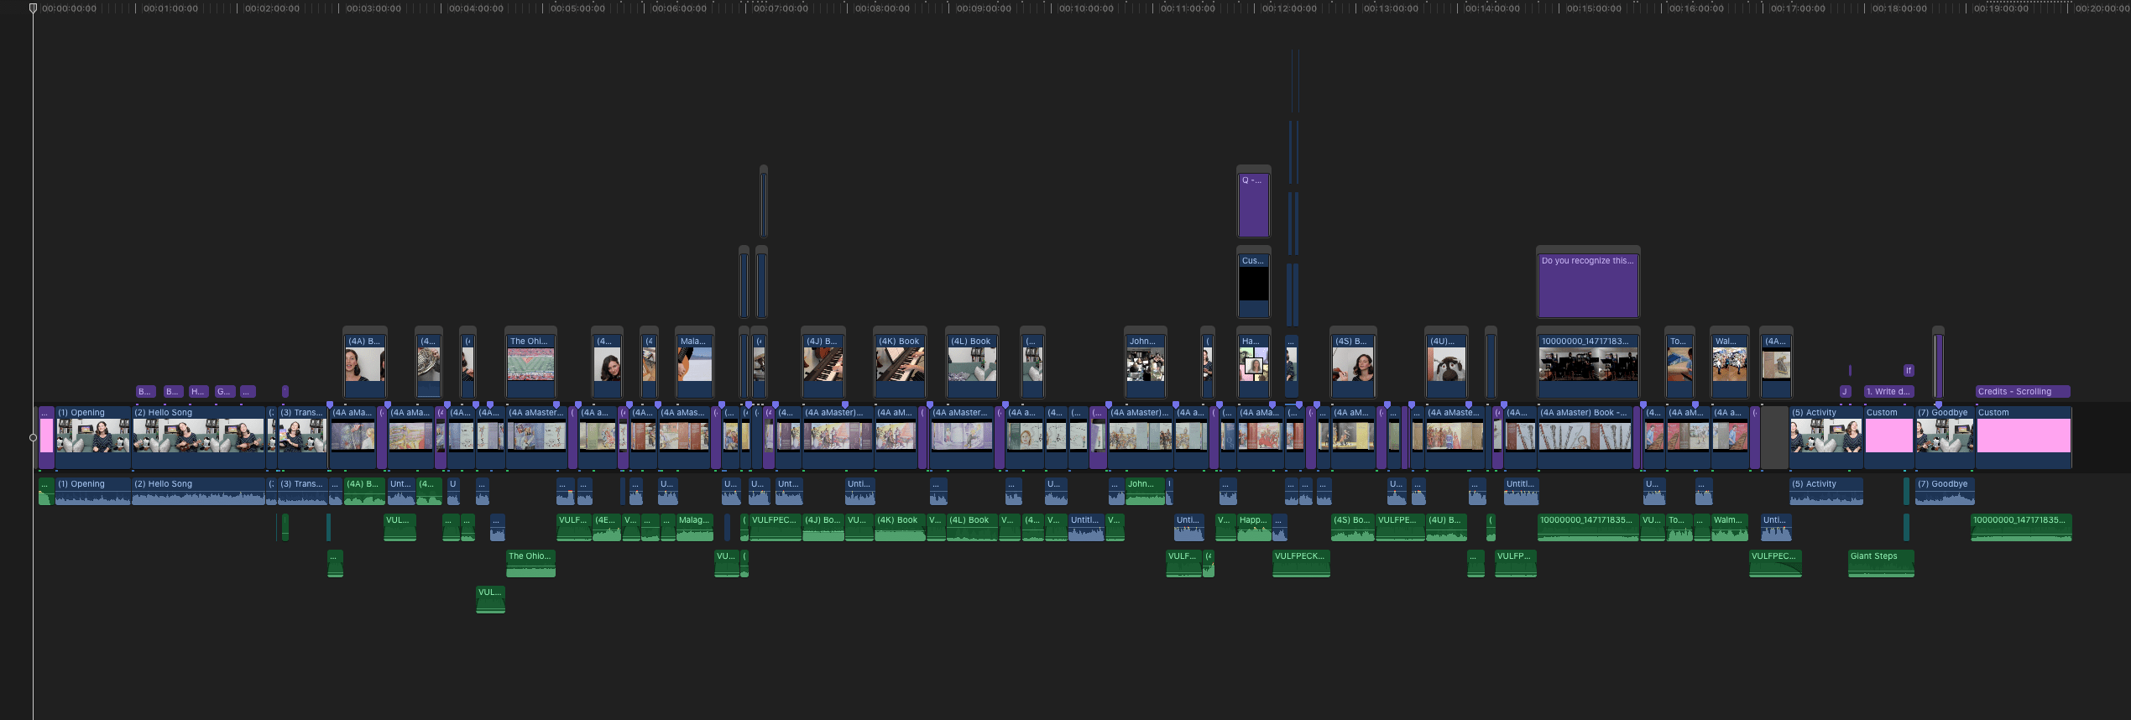Select the (1) Opening audio waveform clip
Screen dimensions: 2131x720
point(92,491)
